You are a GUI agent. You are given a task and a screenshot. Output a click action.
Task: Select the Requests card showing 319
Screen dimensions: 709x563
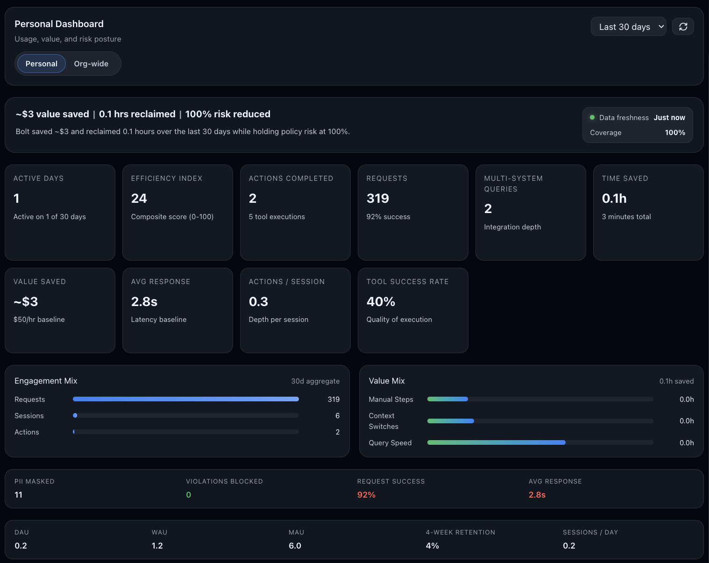pos(413,212)
